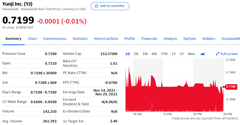
Task: Switch chart type using the area chart icon
Action: (x=203, y=54)
